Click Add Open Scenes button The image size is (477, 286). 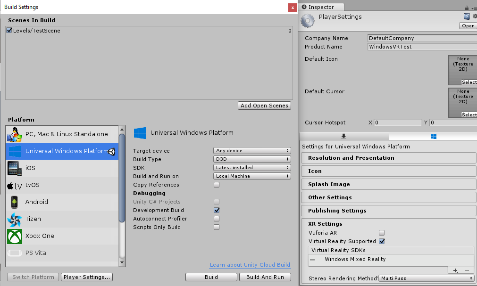264,106
